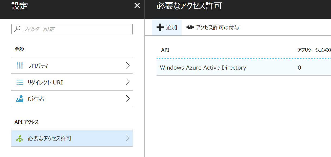This screenshot has width=331, height=157.
Task: Click the search magnifier in フィルター設定 field
Action: [x=17, y=29]
